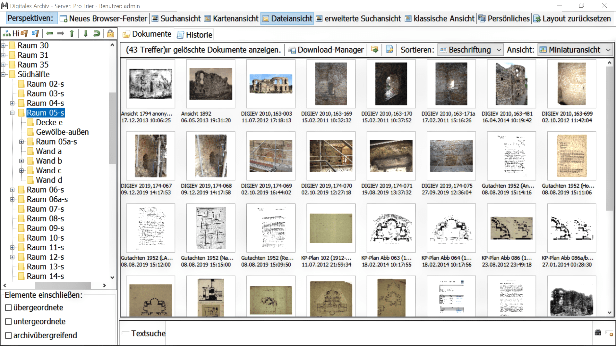Navigate back with the green left arrow
Viewport: 616px width, 346px height.
[49, 33]
